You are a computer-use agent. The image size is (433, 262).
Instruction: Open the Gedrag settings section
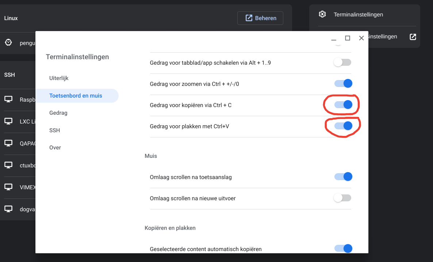pos(58,113)
